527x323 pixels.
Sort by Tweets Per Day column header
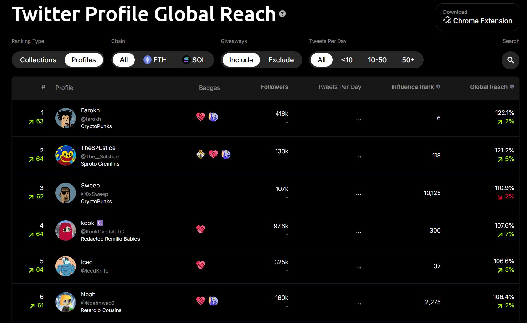[x=339, y=87]
